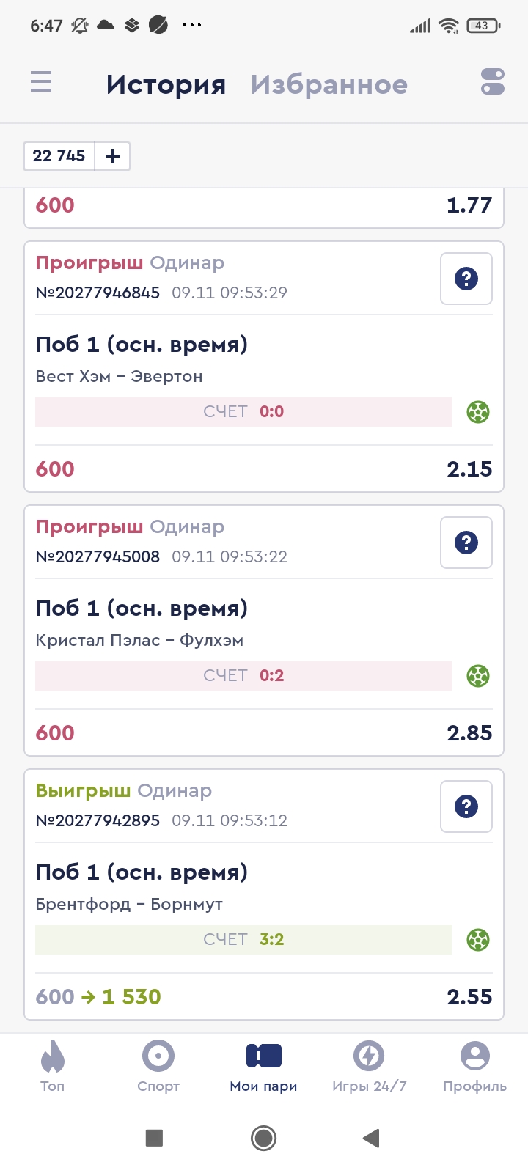
Task: Open help for bet №20277945008
Action: tap(466, 543)
